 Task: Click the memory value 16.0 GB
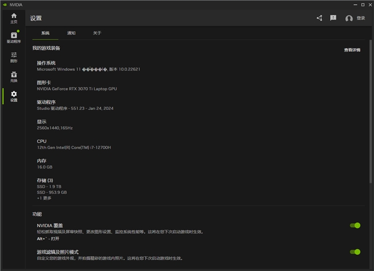(45, 167)
